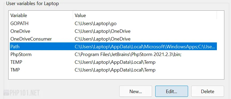
Task: Click the PhpStorm JetBrains bin path value
Action: pyautogui.click(x=128, y=54)
